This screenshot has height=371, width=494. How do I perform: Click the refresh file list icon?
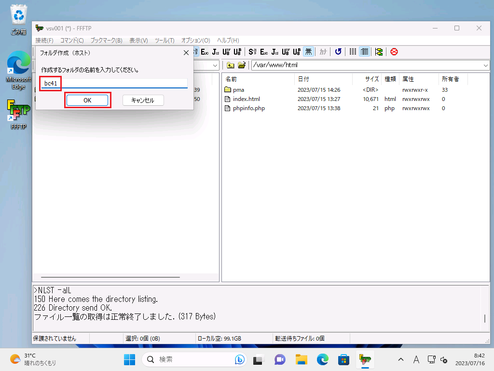tap(338, 52)
